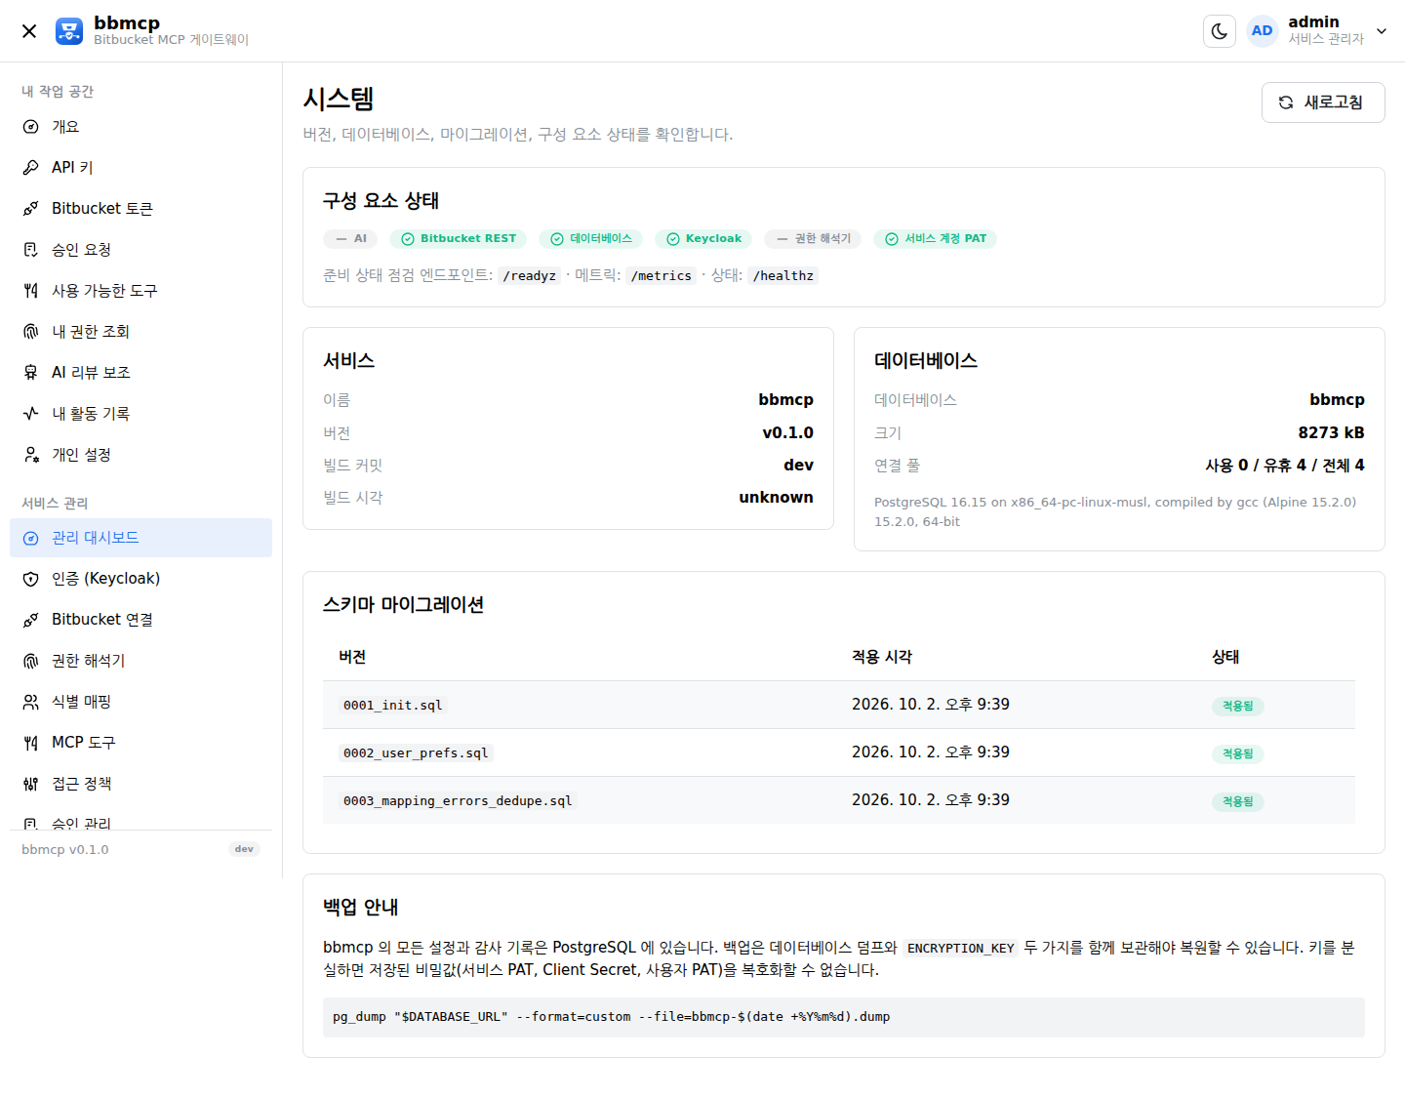The width and height of the screenshot is (1405, 1097).
Task: Click the v0.1.0 version value
Action: pyautogui.click(x=788, y=432)
